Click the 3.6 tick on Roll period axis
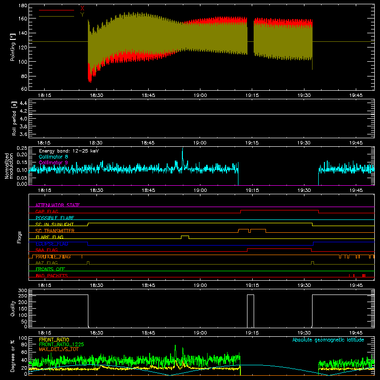Viewport: 380px width, 380px height. coord(23,134)
